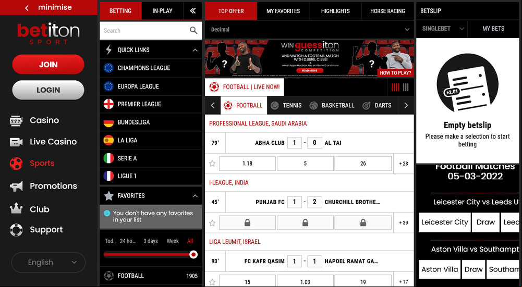The height and width of the screenshot is (287, 522).
Task: Select the All time filter
Action: pyautogui.click(x=190, y=241)
